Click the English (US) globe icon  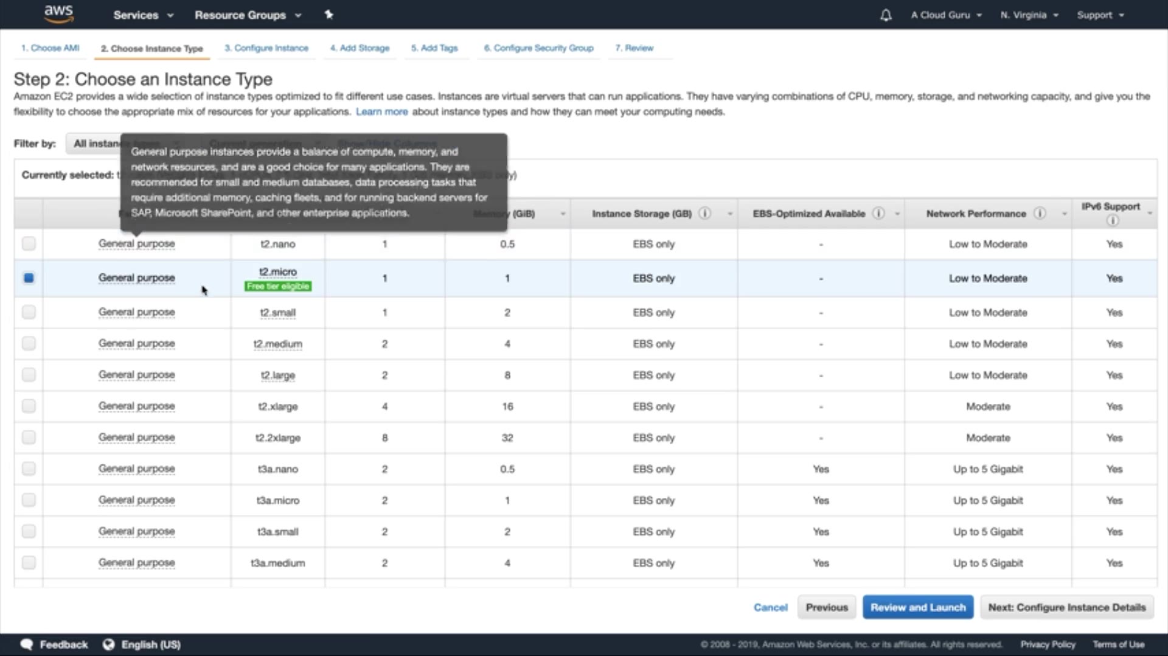coord(109,644)
